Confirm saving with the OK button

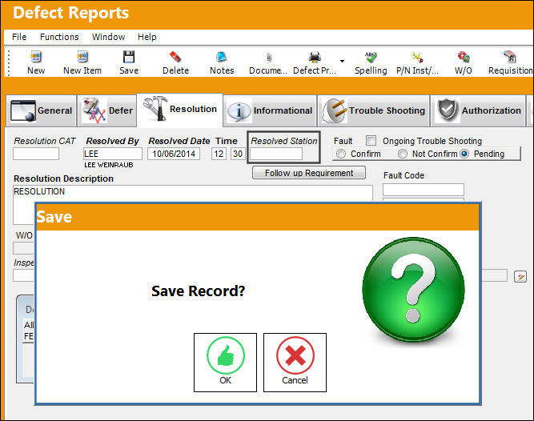tap(225, 363)
